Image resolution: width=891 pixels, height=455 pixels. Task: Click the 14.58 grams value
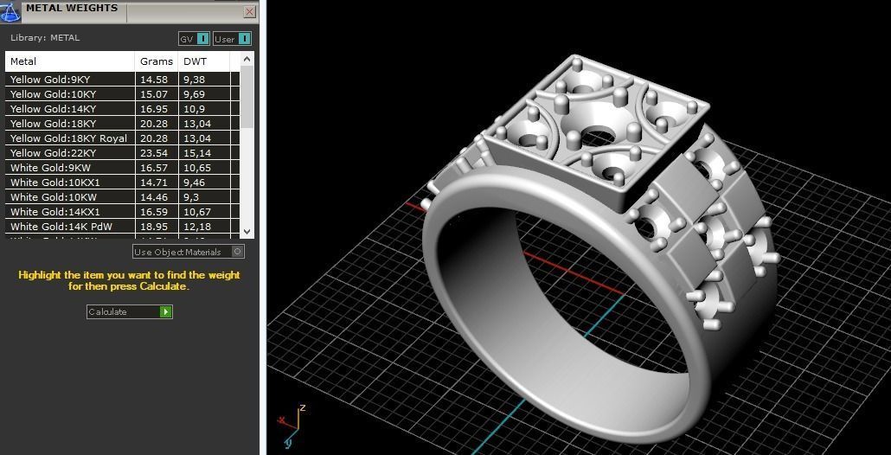pyautogui.click(x=153, y=80)
